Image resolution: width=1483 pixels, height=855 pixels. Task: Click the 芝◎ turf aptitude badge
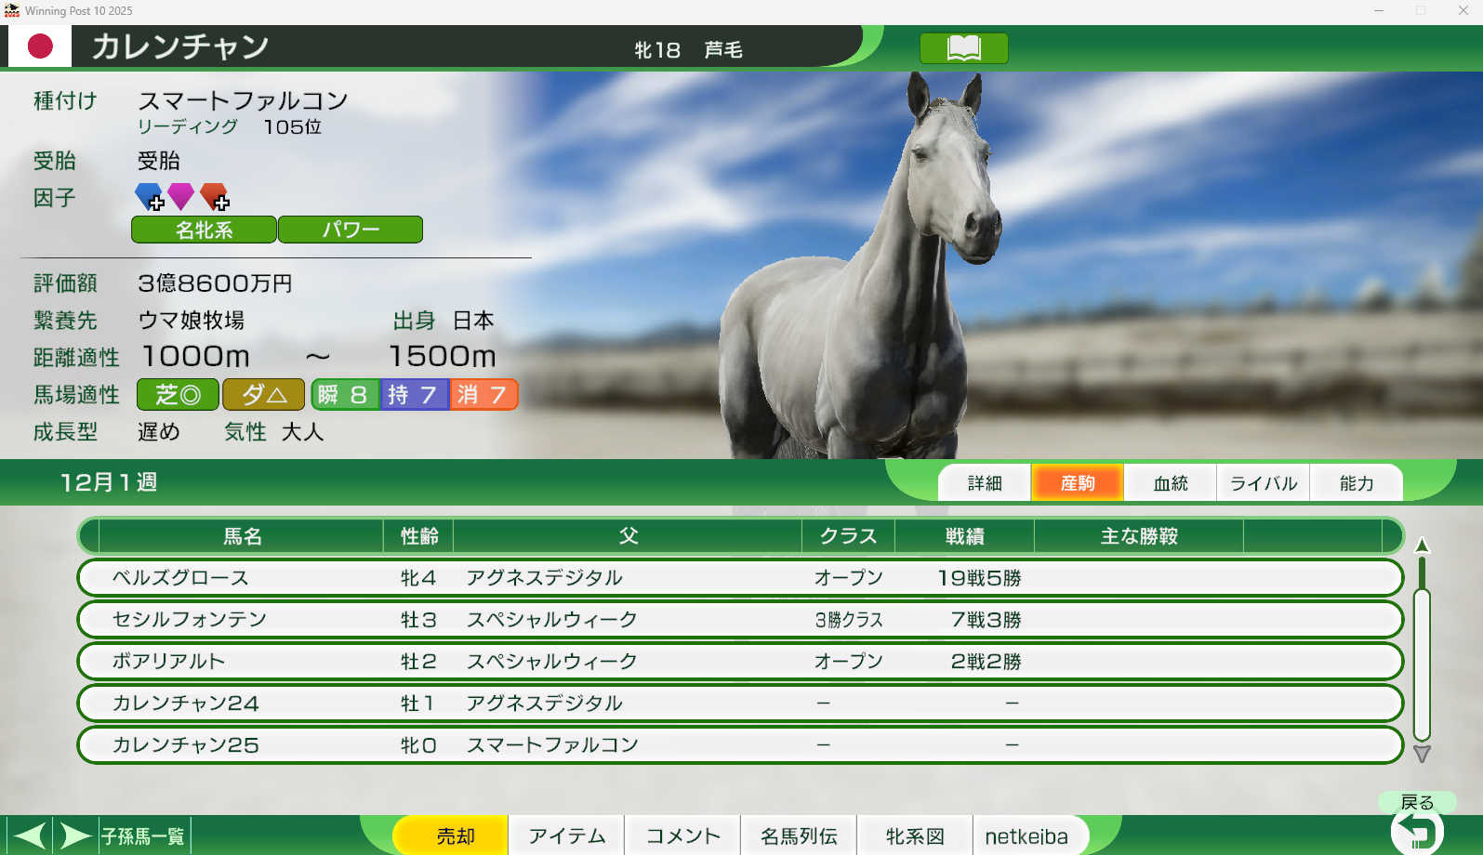point(178,395)
